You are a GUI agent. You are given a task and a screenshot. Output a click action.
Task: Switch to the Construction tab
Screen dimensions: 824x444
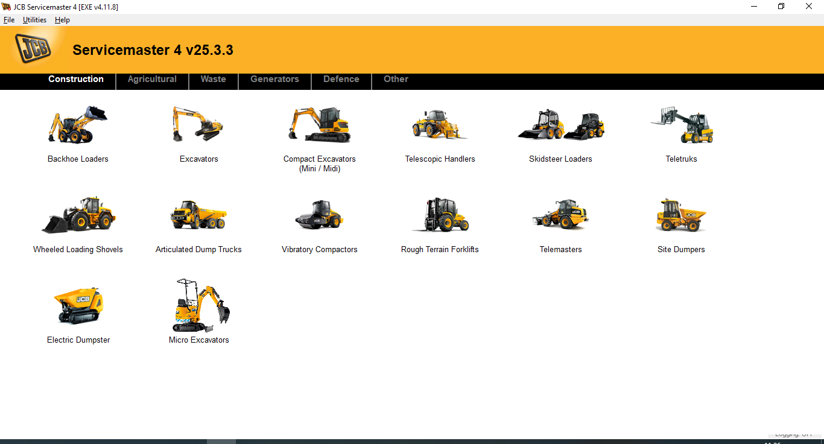pos(76,79)
